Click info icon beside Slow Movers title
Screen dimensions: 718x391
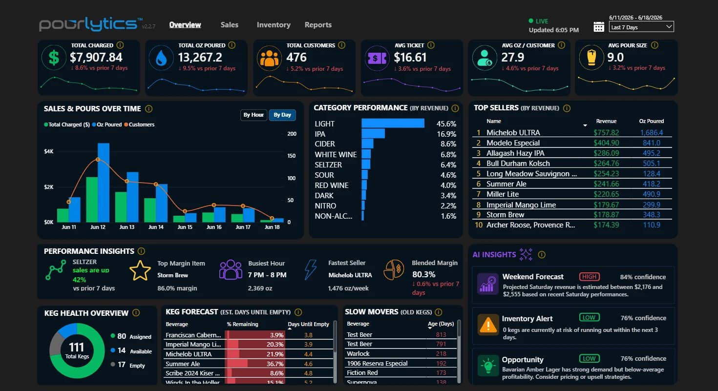click(x=439, y=312)
